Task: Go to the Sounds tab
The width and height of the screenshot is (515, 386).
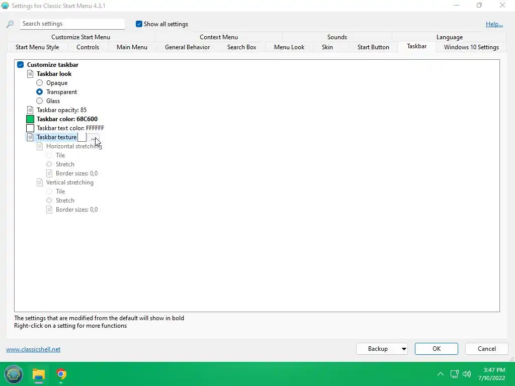Action: coord(337,37)
